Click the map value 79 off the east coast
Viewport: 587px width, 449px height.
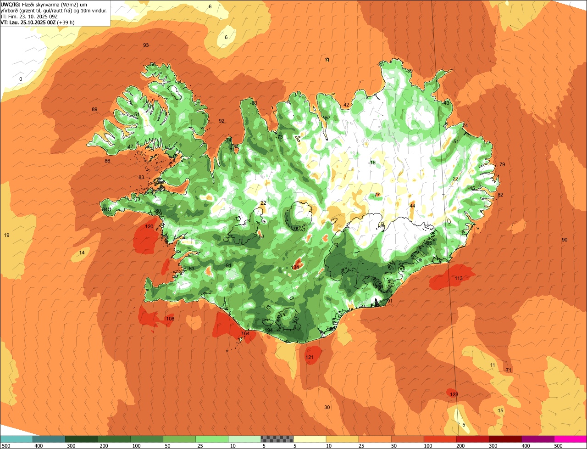[502, 164]
